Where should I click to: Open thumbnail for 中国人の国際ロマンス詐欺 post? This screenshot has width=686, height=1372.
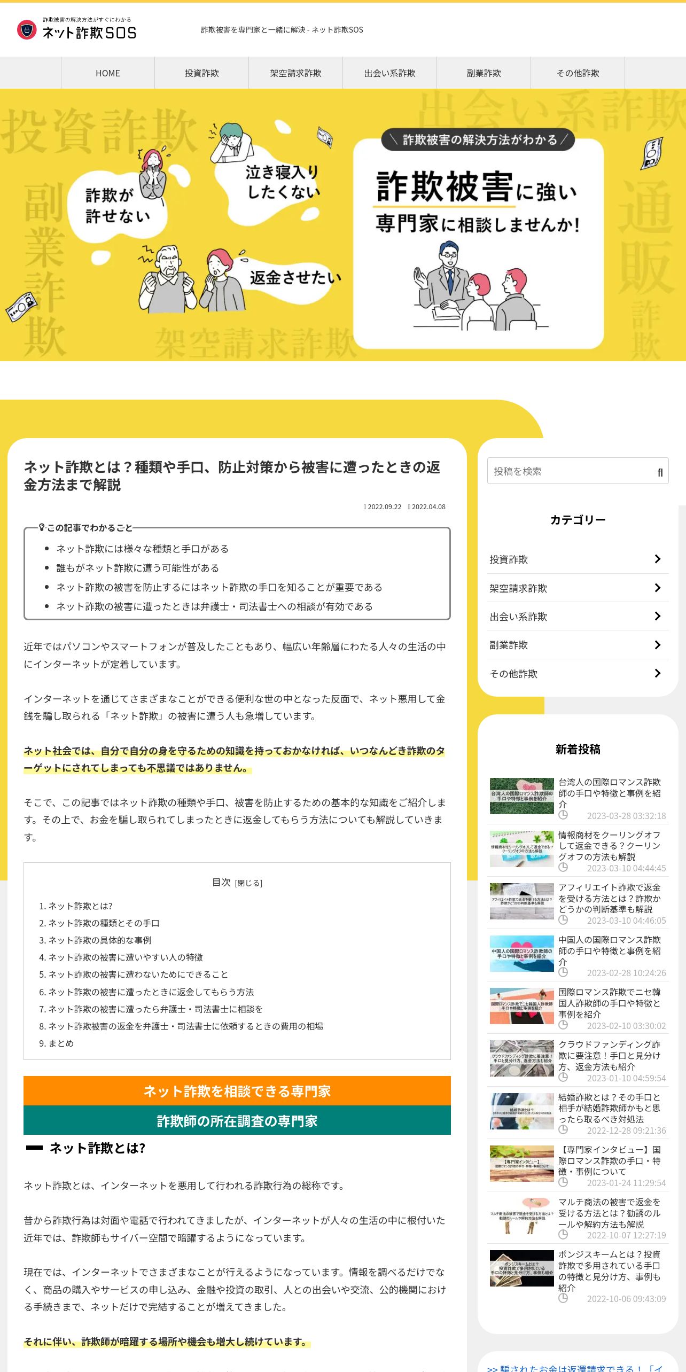click(x=522, y=954)
